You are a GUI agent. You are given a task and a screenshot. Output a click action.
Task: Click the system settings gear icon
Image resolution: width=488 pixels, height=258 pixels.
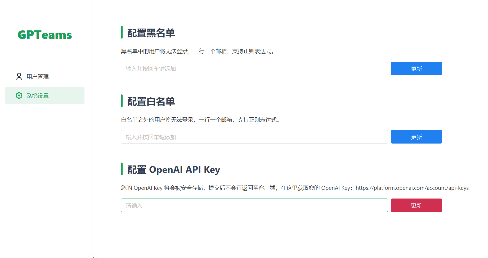(x=19, y=95)
